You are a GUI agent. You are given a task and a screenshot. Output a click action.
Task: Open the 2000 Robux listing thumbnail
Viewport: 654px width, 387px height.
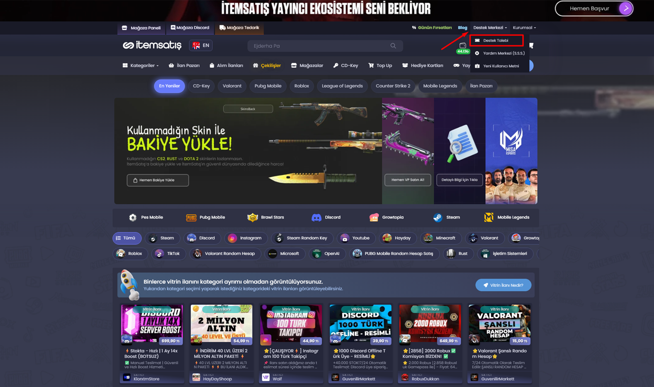(x=430, y=324)
